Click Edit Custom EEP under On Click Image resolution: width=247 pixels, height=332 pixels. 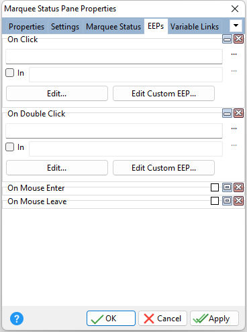pyautogui.click(x=164, y=94)
